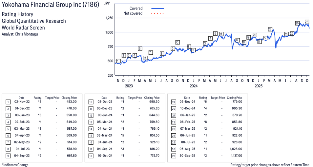The height and width of the screenshot is (167, 313).
Task: Select the 03-May-24 date cell
Action: point(104,136)
